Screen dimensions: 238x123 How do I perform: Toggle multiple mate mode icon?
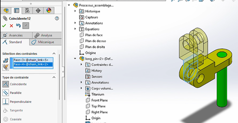pos(6,67)
